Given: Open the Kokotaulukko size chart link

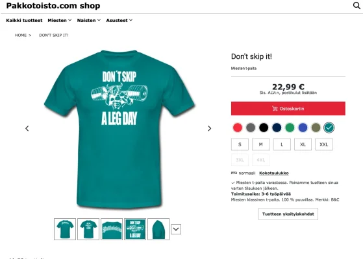Looking at the screenshot, I should (x=274, y=173).
